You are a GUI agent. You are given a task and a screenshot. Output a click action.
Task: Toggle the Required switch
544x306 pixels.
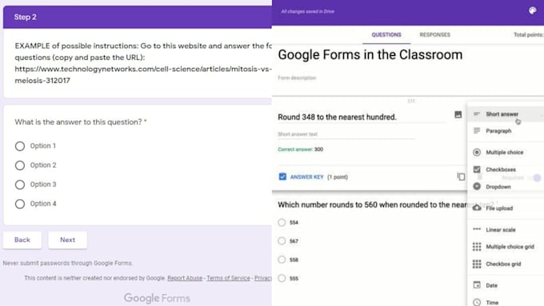(x=534, y=177)
